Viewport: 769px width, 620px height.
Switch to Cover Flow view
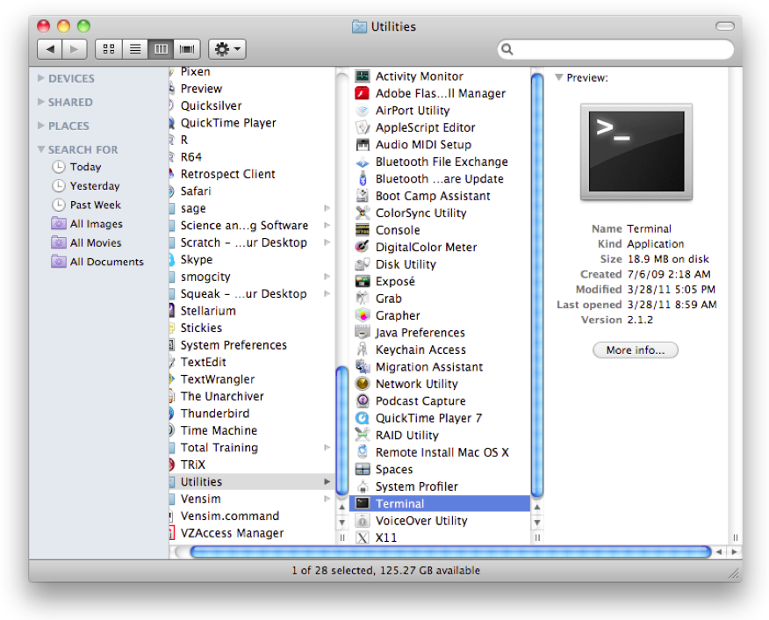click(187, 49)
